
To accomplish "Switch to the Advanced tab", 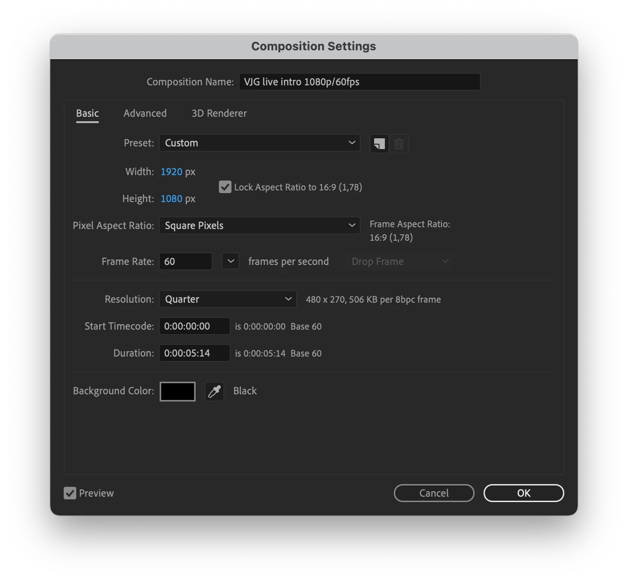I will [x=145, y=113].
